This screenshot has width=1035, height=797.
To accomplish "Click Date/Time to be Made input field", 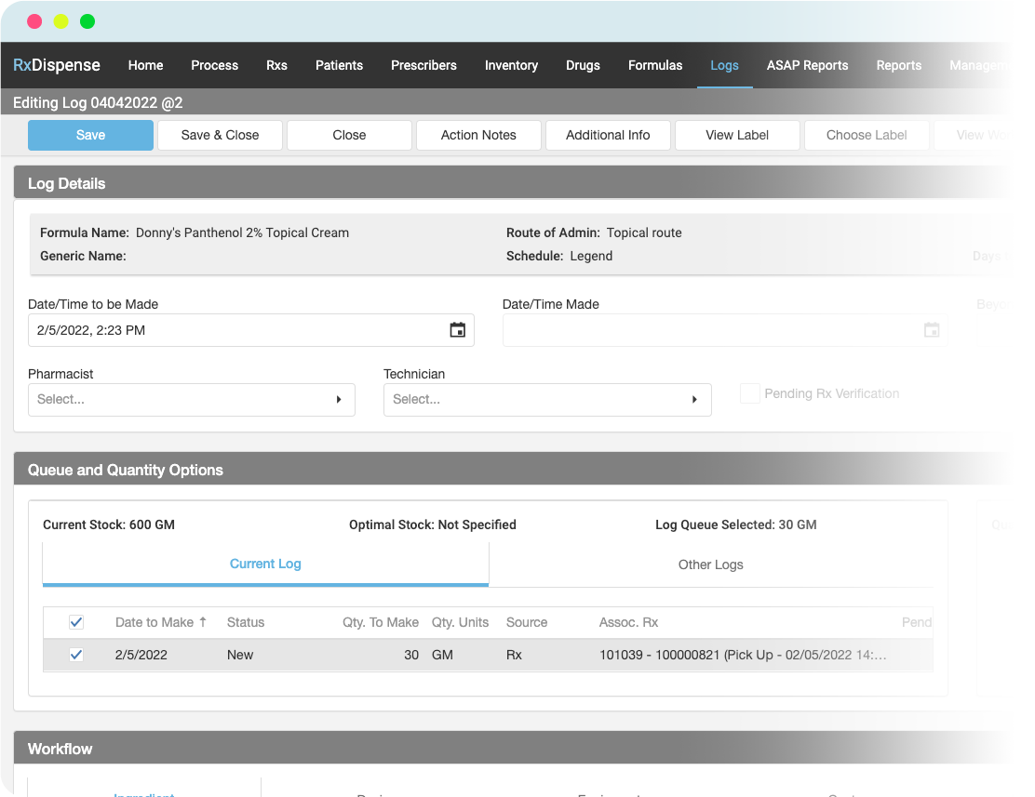I will pos(250,330).
